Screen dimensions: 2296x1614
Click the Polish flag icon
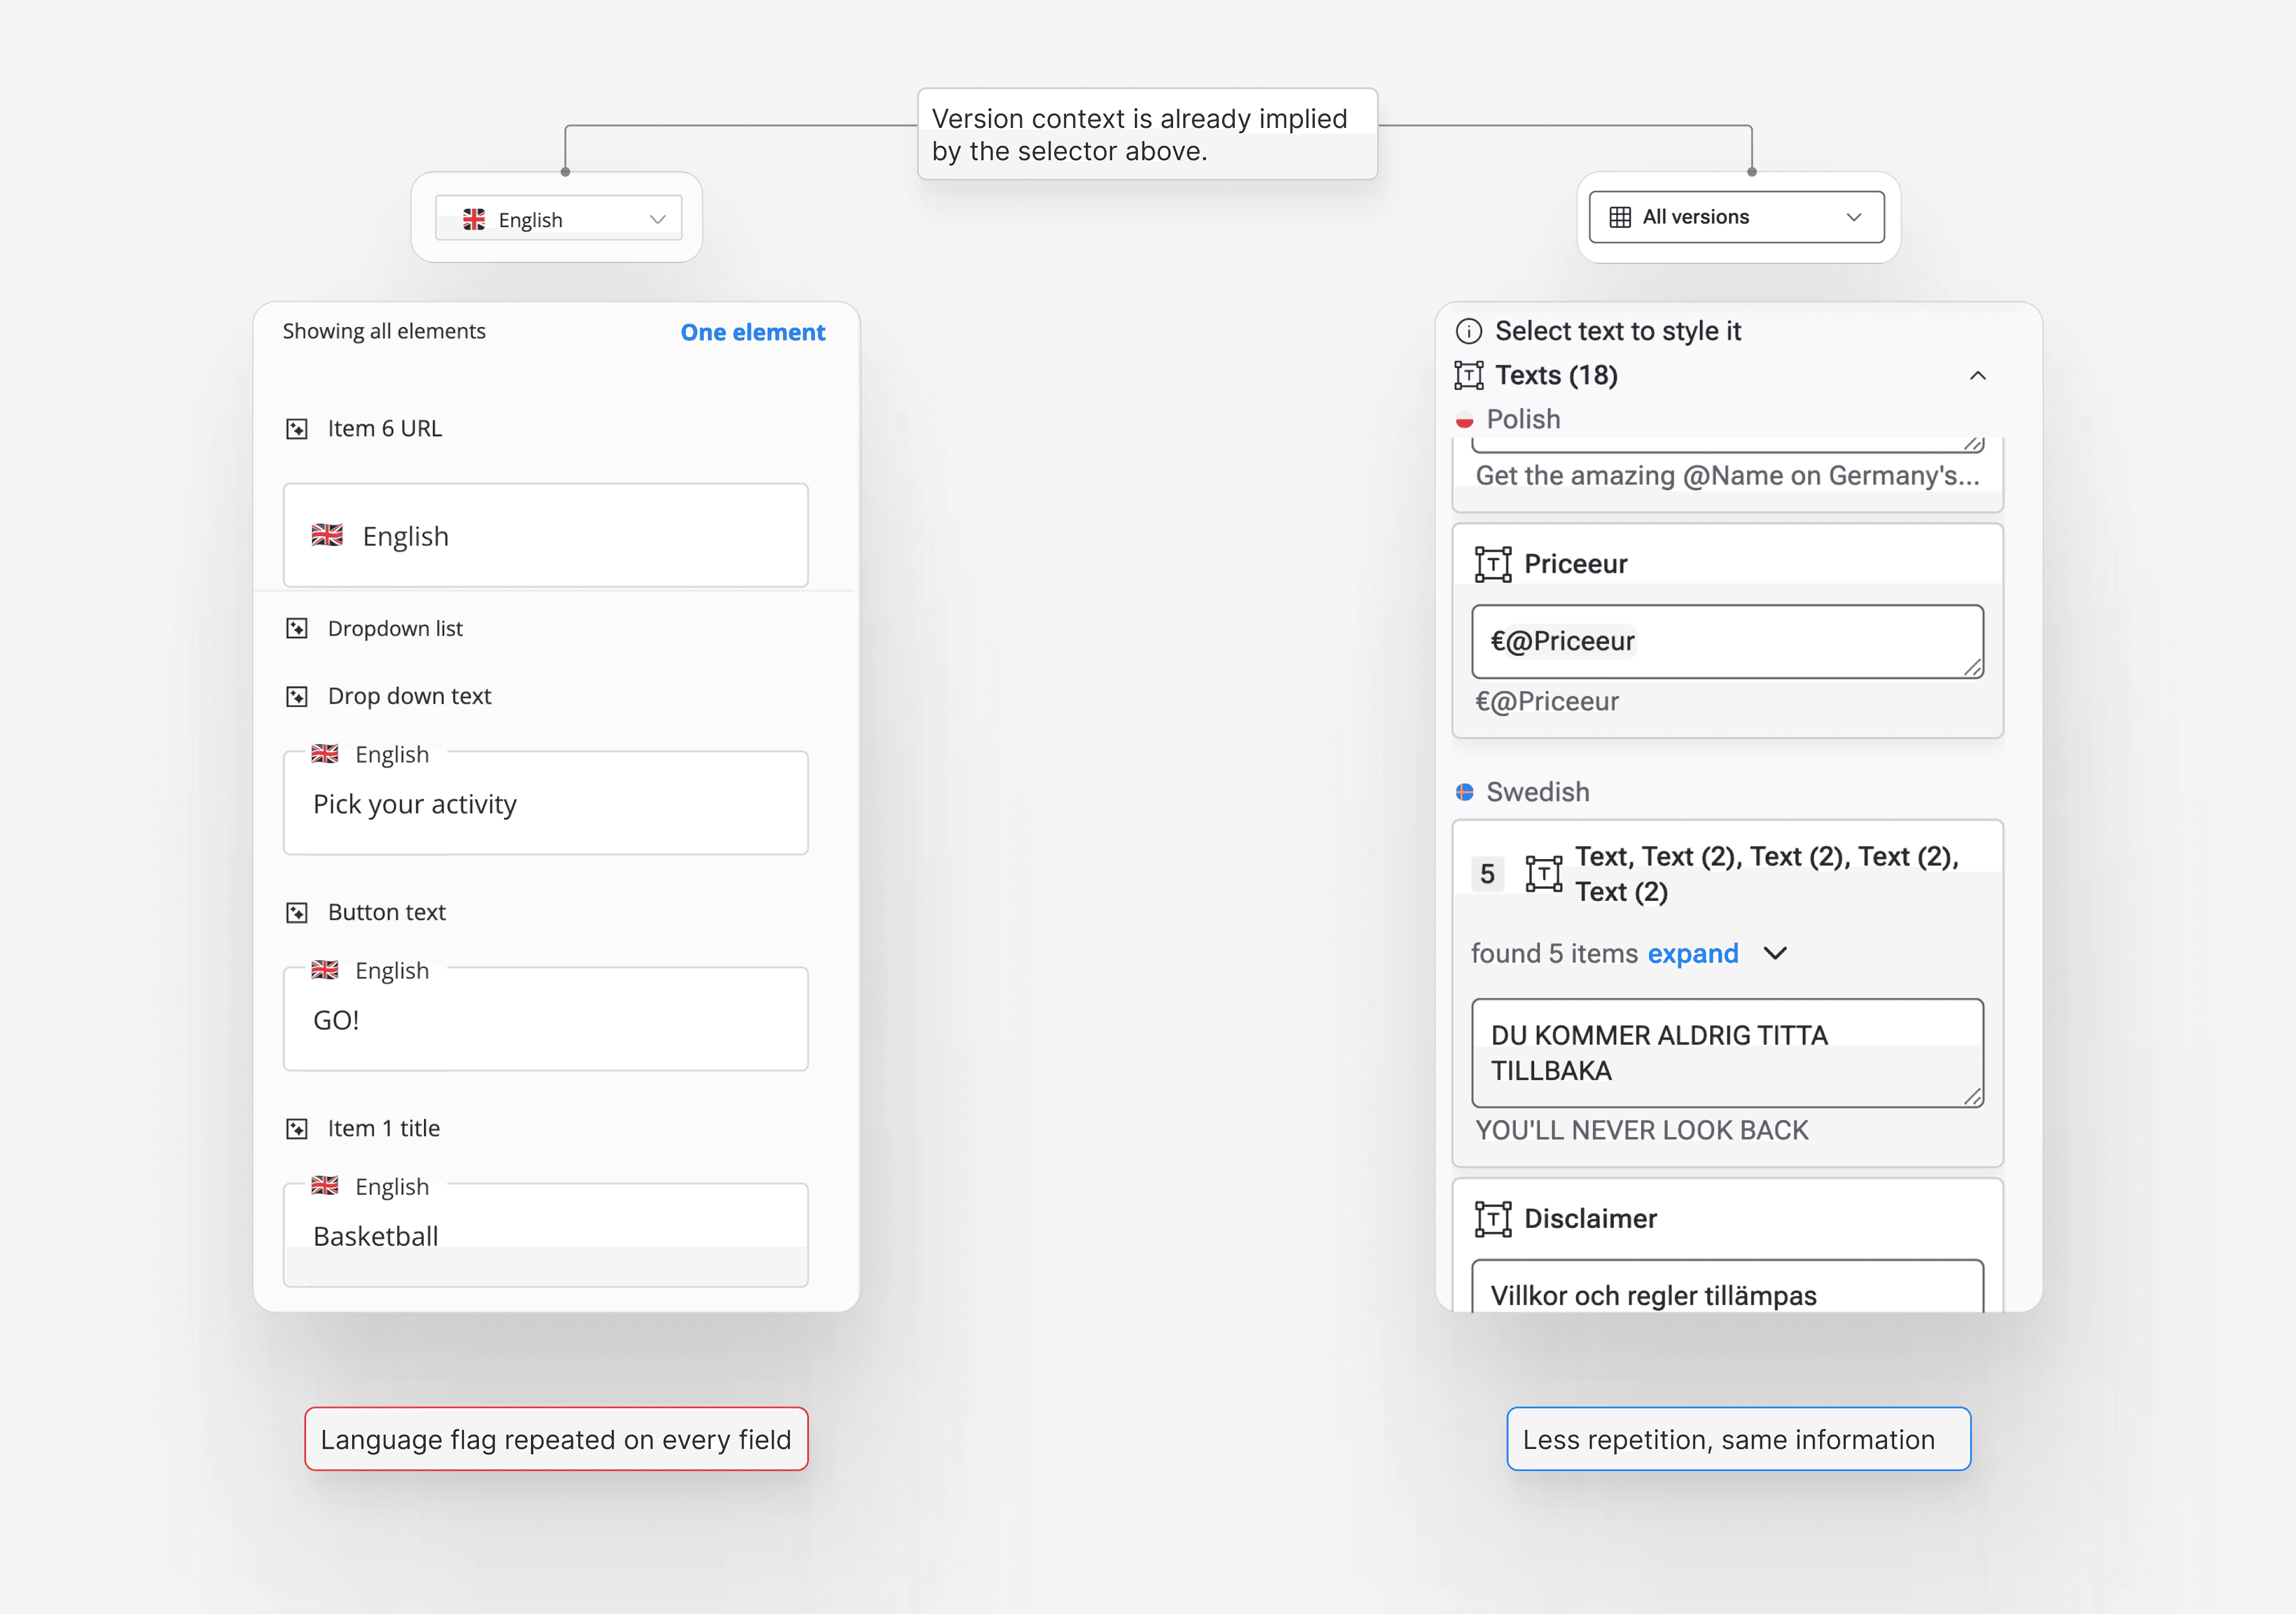pyautogui.click(x=1464, y=420)
